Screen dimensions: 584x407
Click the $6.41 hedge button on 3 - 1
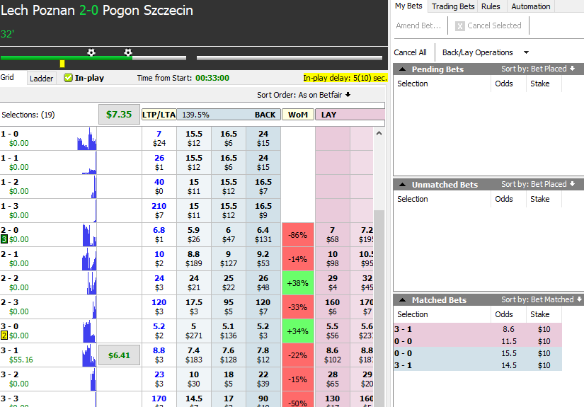[x=119, y=355]
